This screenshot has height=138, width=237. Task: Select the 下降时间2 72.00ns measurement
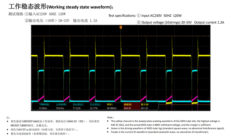coord(44,106)
